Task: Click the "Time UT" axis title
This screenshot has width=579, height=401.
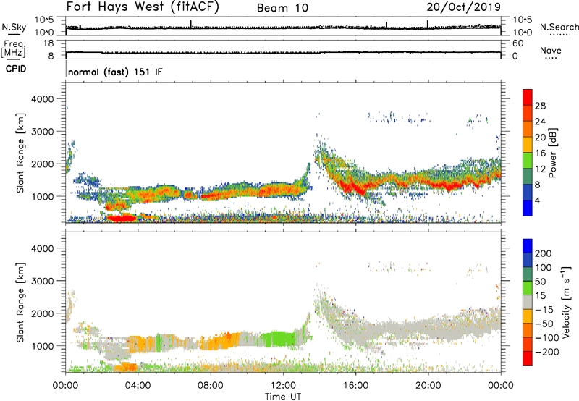Action: coord(283,397)
